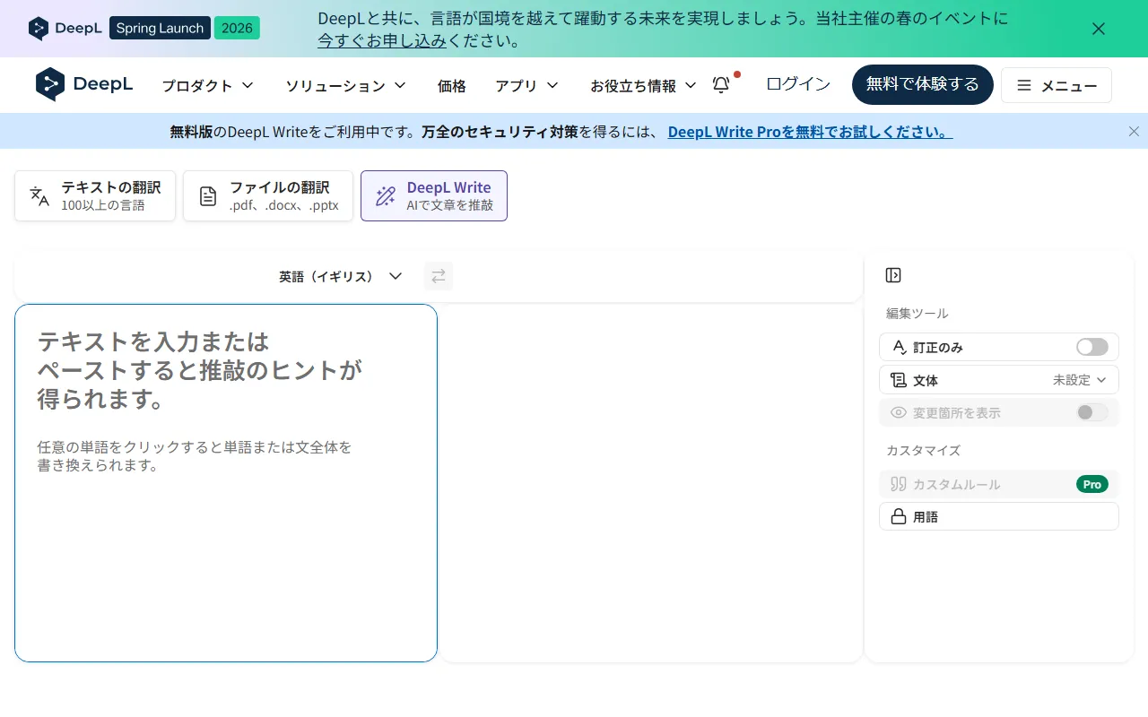This screenshot has width=1148, height=717.
Task: Click the DeepL logo in the navigation bar
Action: pyautogui.click(x=83, y=84)
